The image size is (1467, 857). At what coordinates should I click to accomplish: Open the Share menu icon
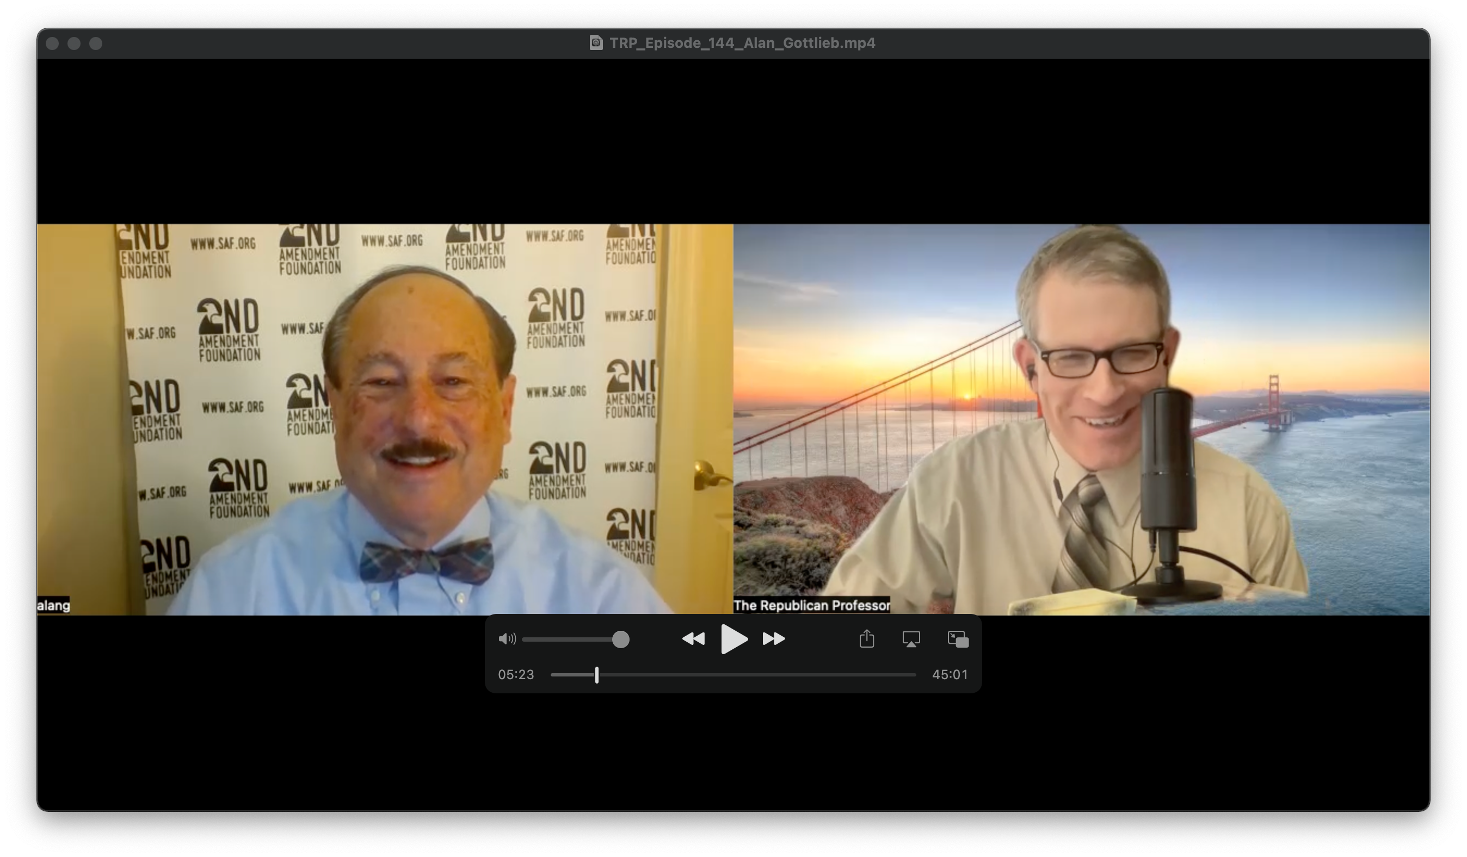point(866,638)
